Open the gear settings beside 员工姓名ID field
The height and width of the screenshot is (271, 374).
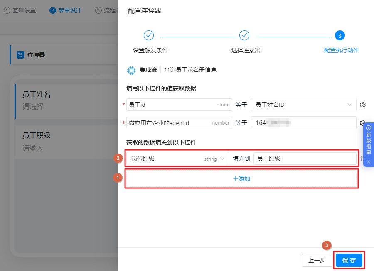(x=362, y=105)
